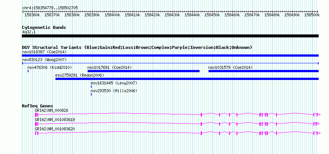Screen dimensions: 329x154
Task: Click the small blue mark under esv1631445
Action: [x=91, y=87]
